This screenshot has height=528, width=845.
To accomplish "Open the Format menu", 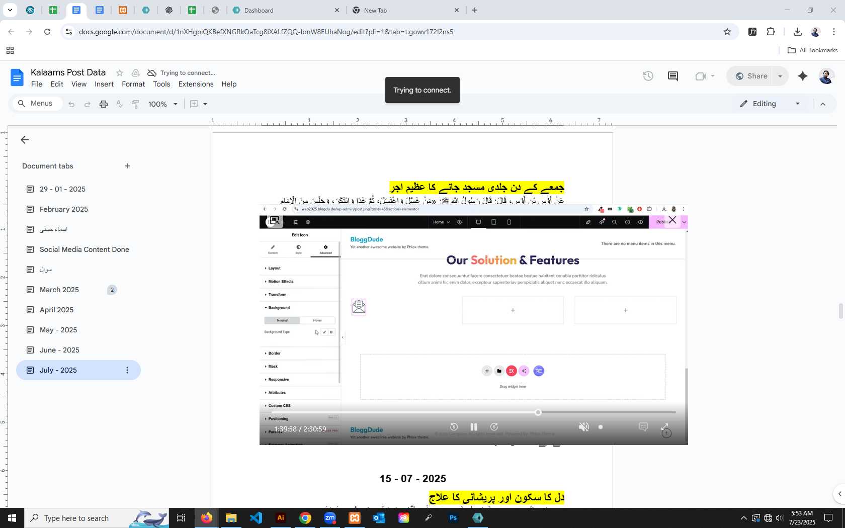I will pyautogui.click(x=133, y=84).
